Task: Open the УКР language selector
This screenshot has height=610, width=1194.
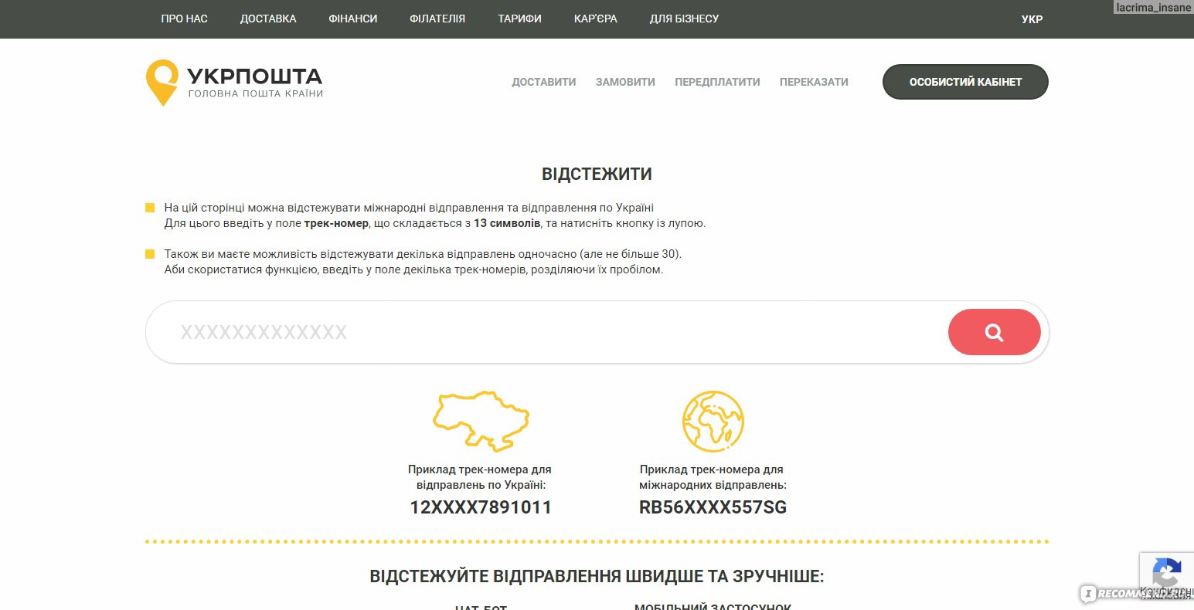Action: (1032, 19)
